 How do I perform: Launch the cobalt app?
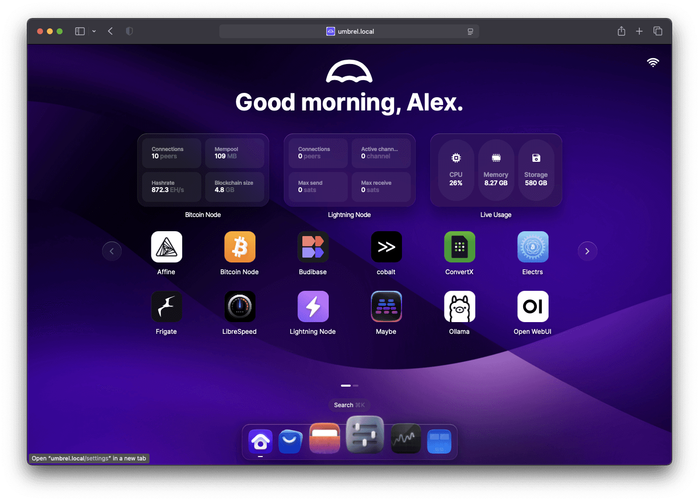[x=386, y=247]
